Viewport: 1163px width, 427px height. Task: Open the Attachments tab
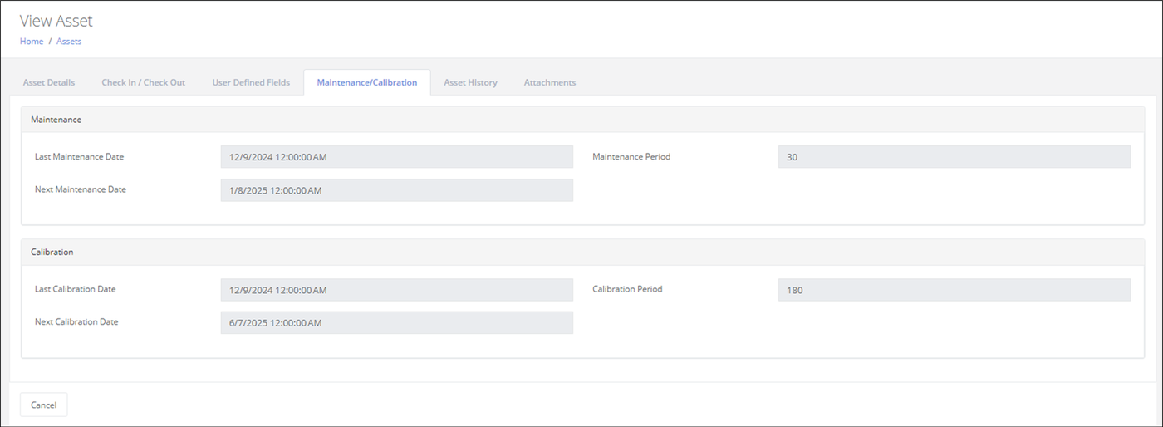pyautogui.click(x=550, y=82)
